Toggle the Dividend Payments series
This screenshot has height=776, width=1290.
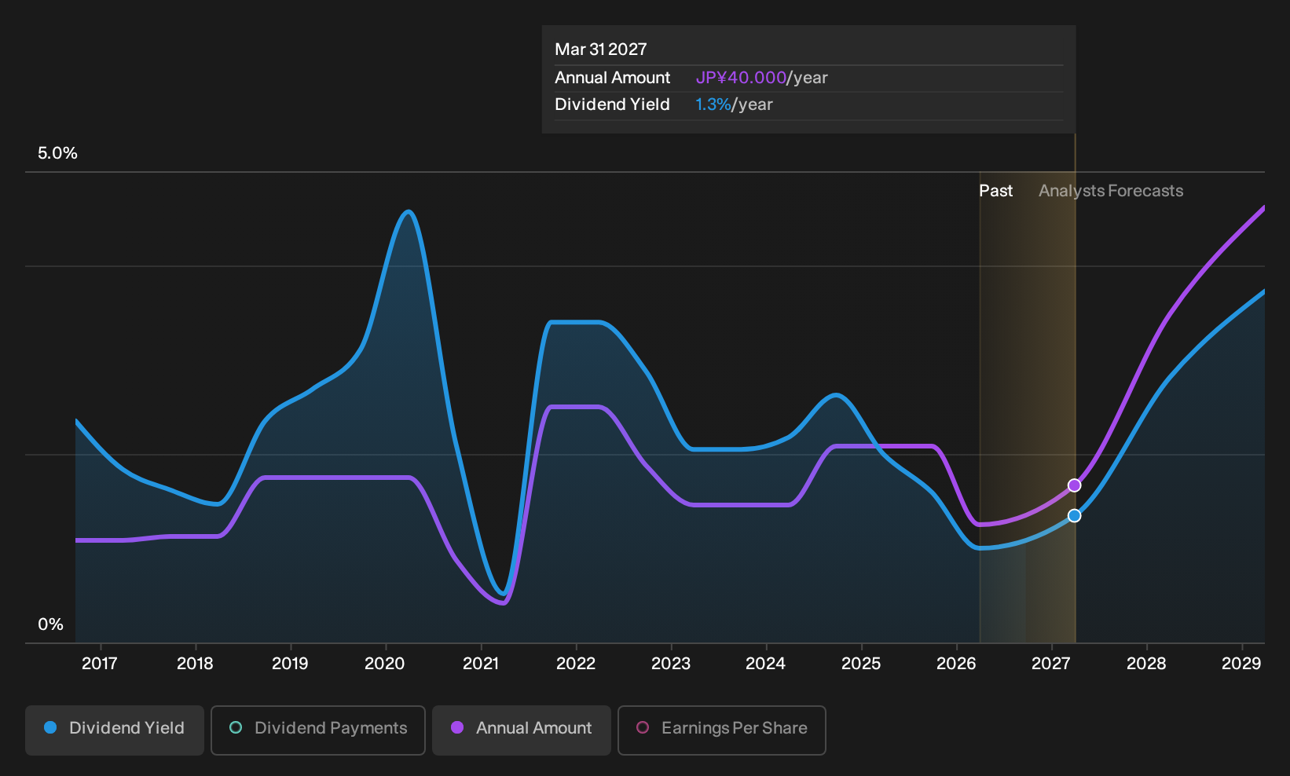[318, 730]
